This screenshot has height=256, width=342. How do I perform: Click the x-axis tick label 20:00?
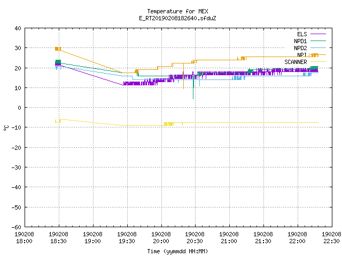(161, 241)
